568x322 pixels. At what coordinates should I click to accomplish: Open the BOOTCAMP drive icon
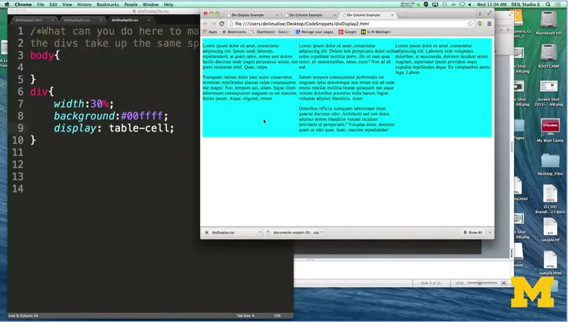548,54
